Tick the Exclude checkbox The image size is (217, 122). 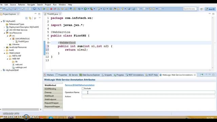pyautogui.click(x=83, y=88)
